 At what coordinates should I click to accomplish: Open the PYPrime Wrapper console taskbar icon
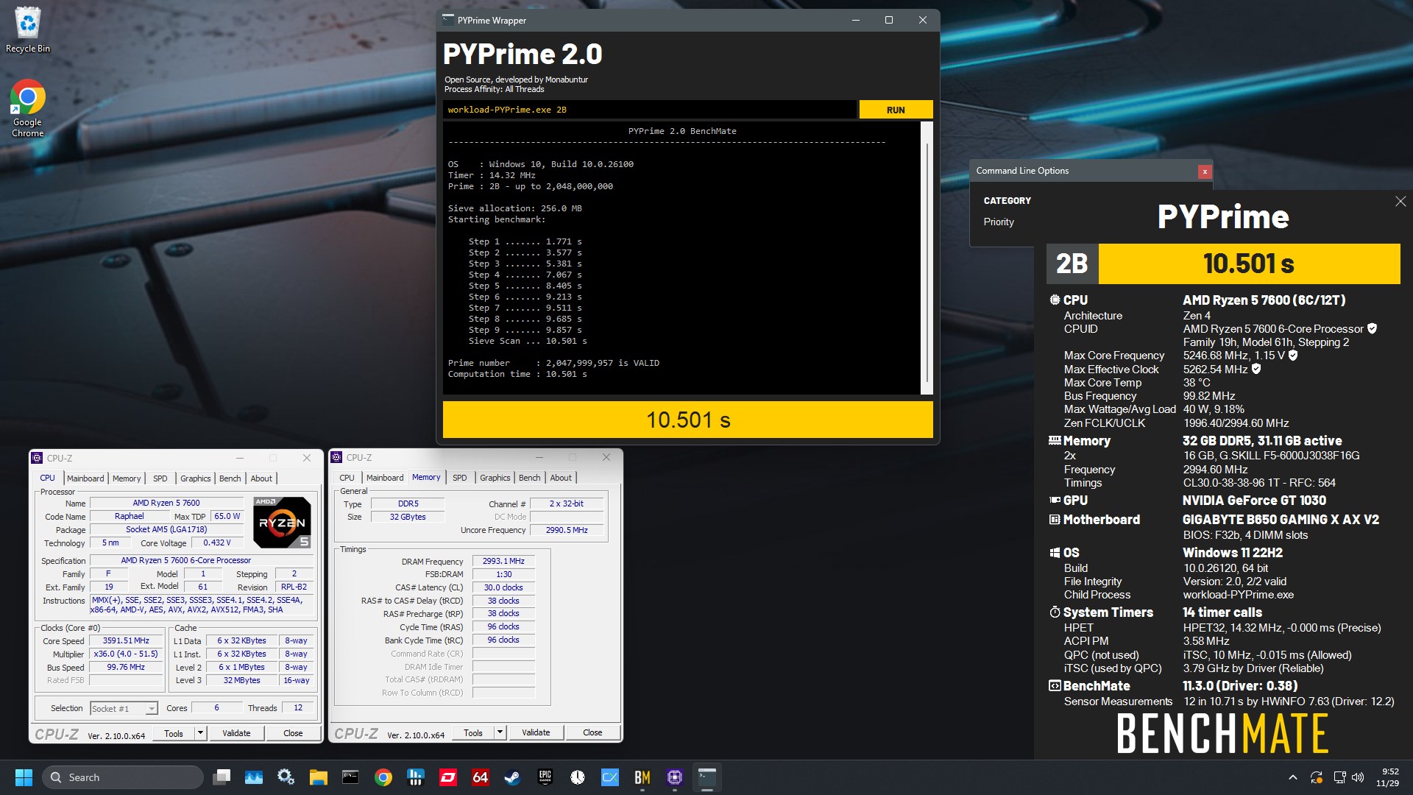(x=707, y=777)
